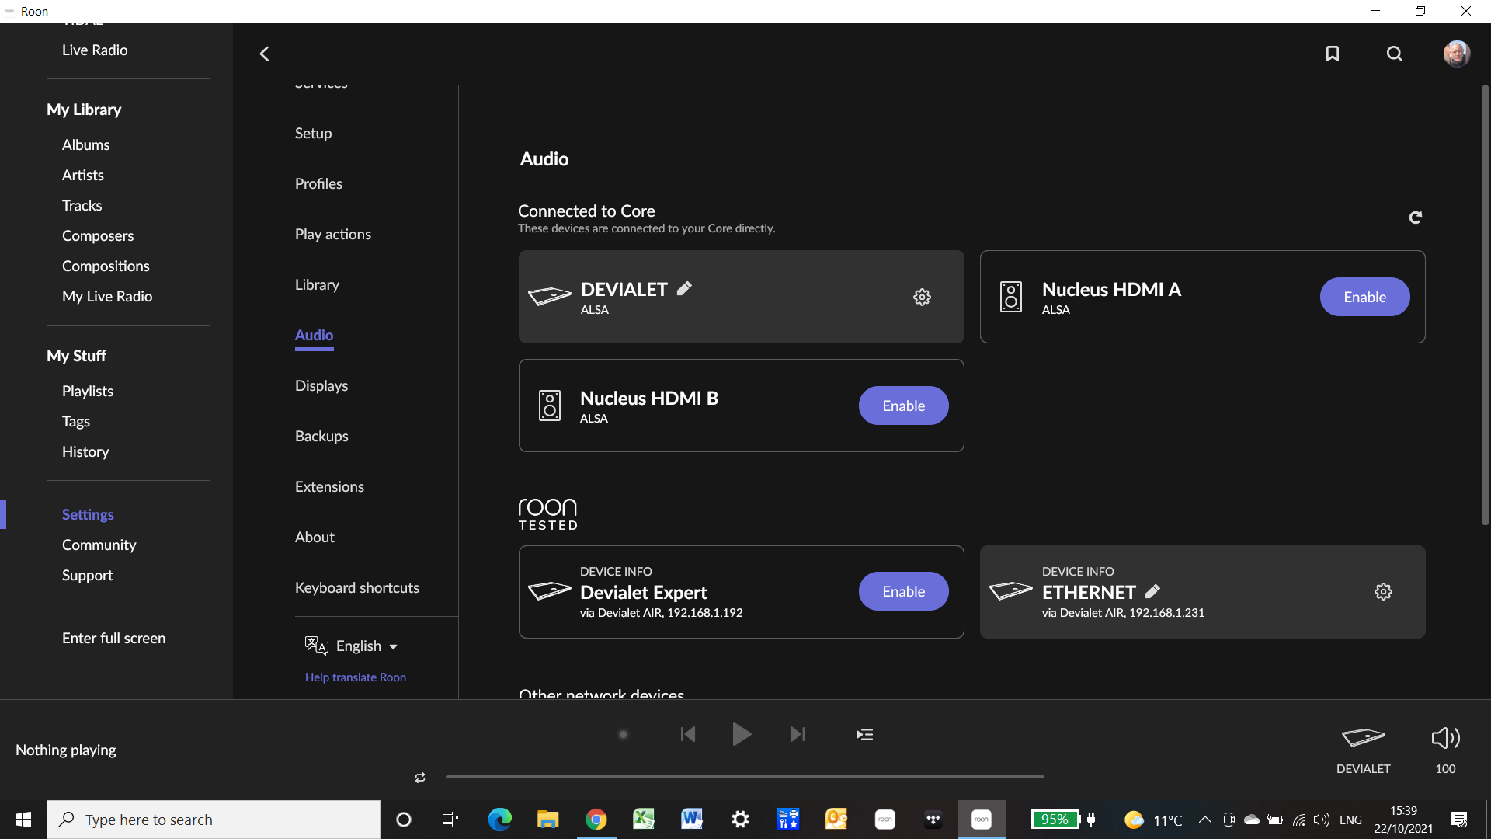Edit ETHERNET device name pencil
The image size is (1491, 839).
[x=1153, y=591]
